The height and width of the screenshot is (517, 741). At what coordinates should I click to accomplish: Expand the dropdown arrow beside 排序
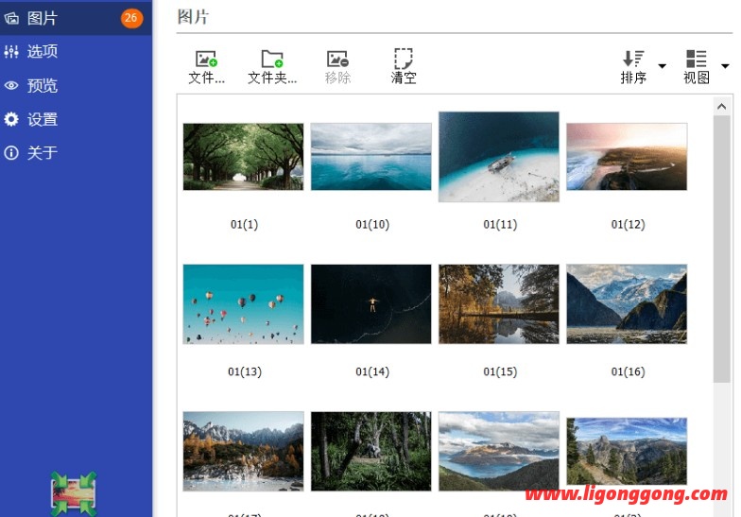662,66
